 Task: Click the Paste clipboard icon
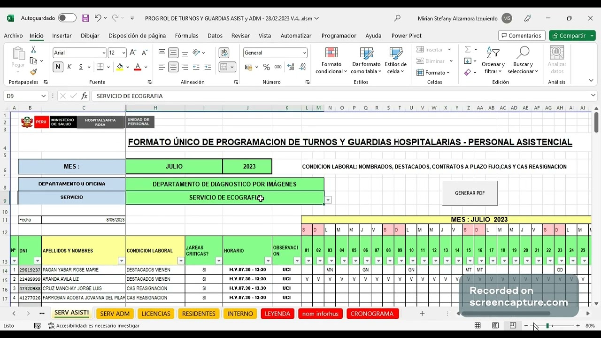(18, 53)
